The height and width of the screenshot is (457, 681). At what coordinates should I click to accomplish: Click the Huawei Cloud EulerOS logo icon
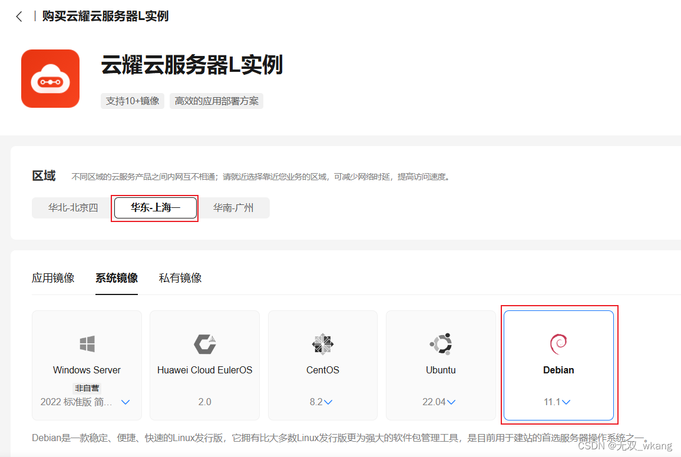coord(205,344)
